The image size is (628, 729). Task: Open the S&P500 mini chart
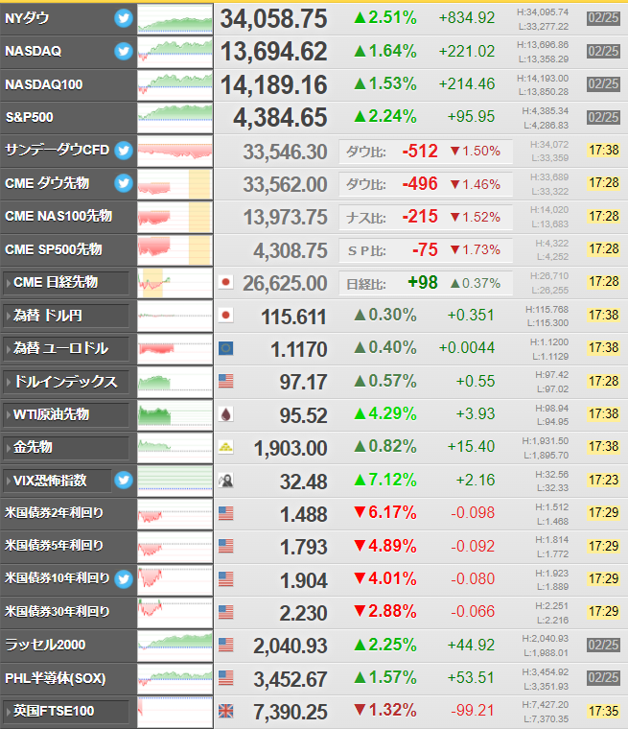tap(175, 118)
